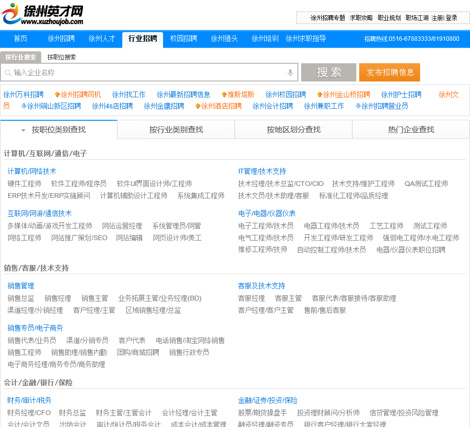Click the blue down arrow beside 徐州铜山新区招聘
The height and width of the screenshot is (427, 470).
(x=24, y=106)
